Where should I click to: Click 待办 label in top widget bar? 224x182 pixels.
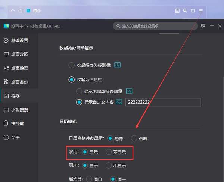[x=37, y=11]
